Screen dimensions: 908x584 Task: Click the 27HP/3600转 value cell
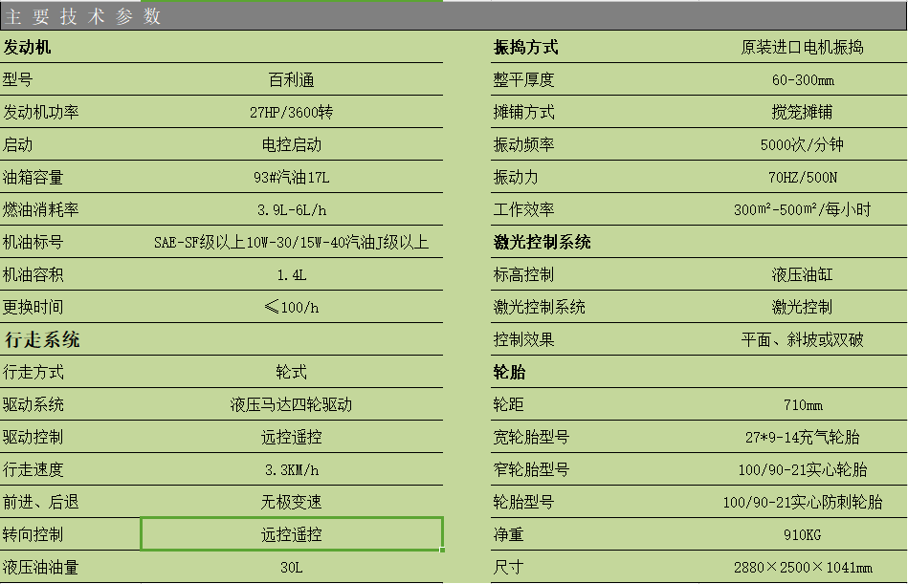tap(291, 112)
